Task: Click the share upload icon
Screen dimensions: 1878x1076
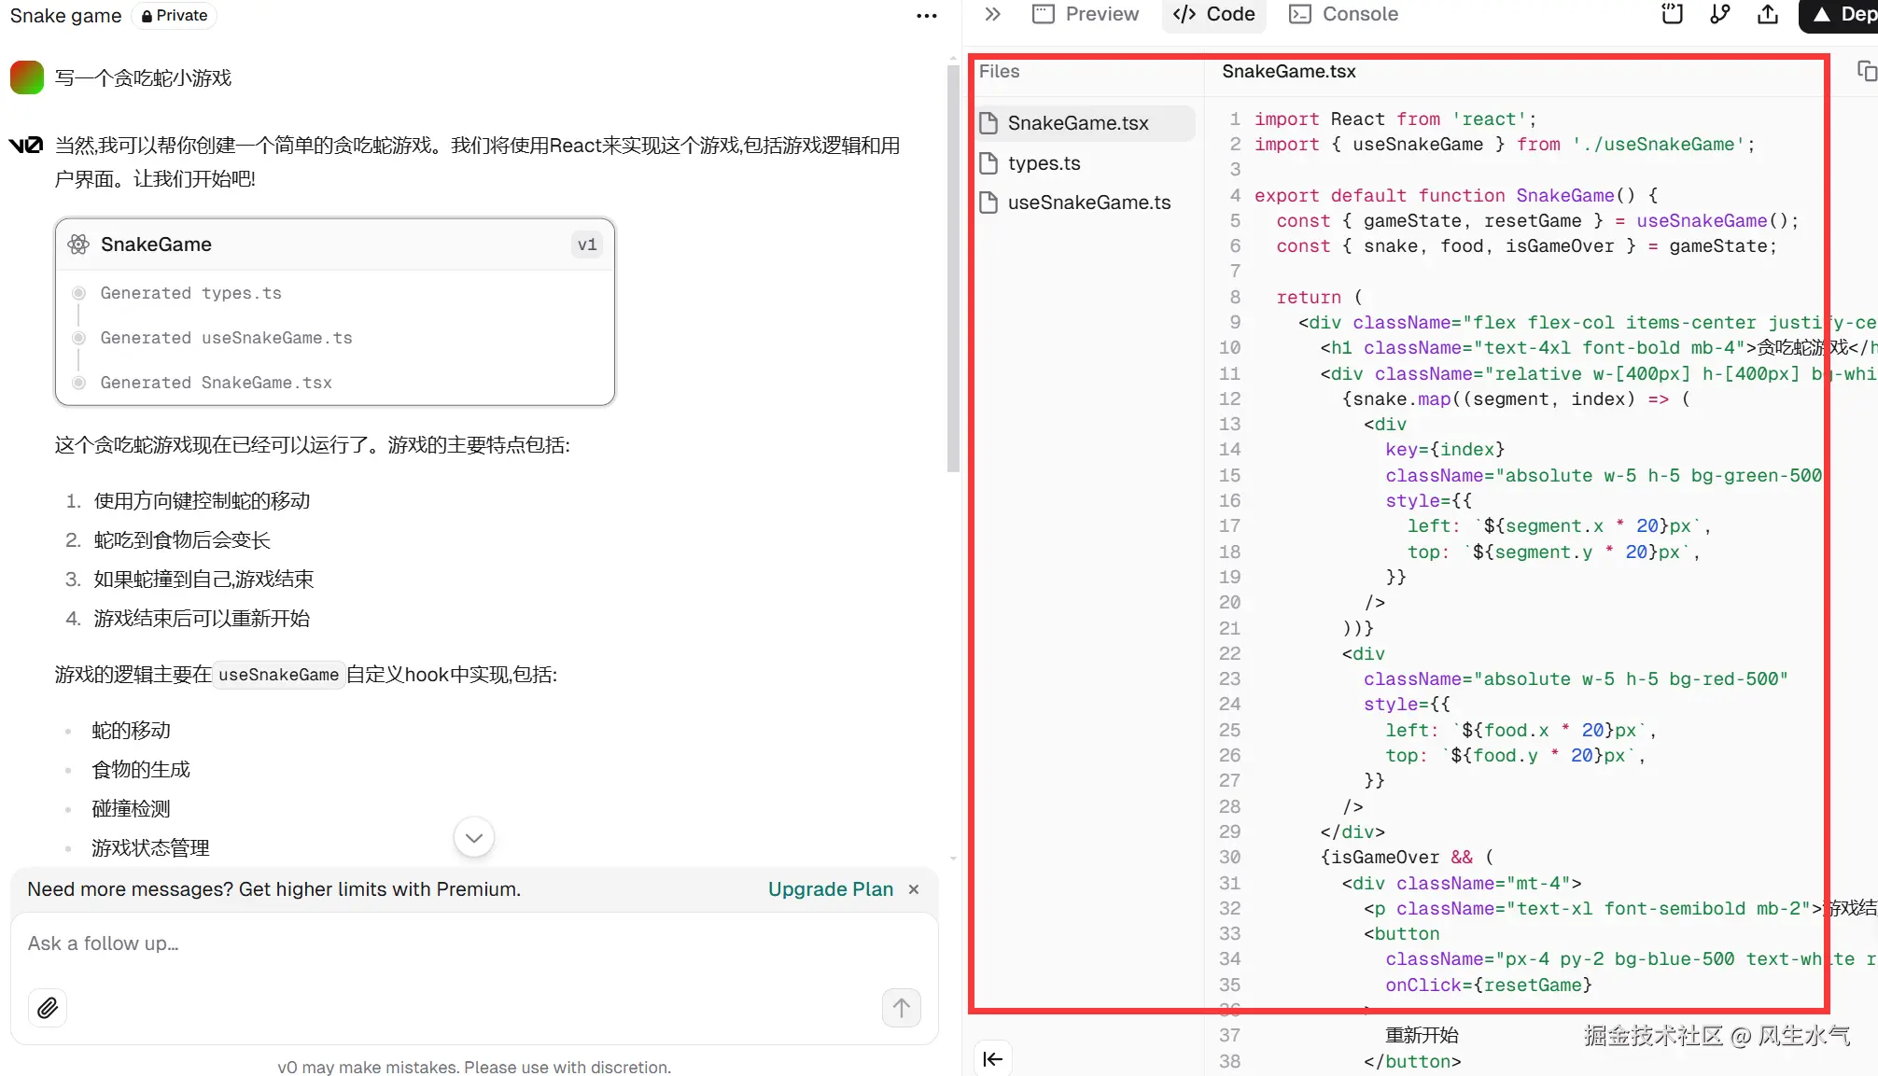Action: click(1767, 14)
